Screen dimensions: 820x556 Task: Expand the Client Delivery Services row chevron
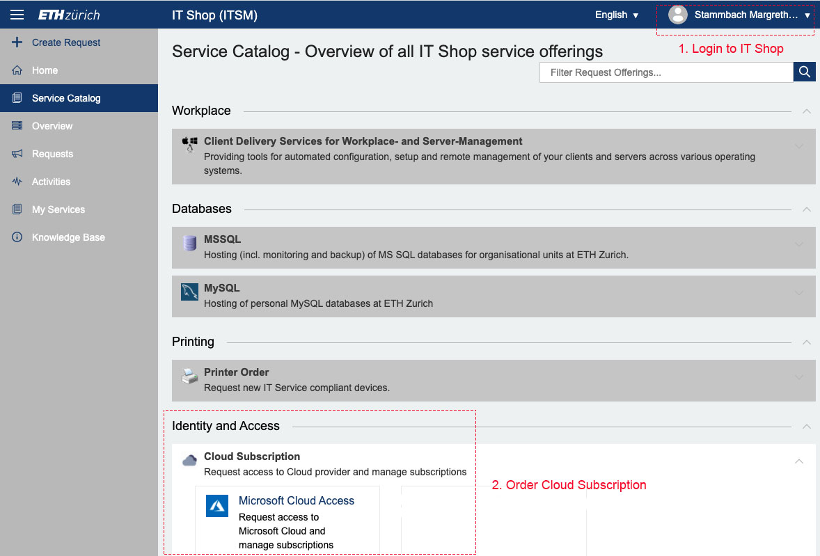[x=799, y=146]
